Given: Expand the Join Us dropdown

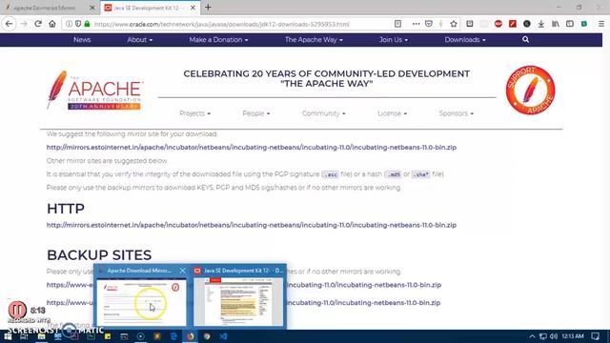Looking at the screenshot, I should click(x=394, y=40).
